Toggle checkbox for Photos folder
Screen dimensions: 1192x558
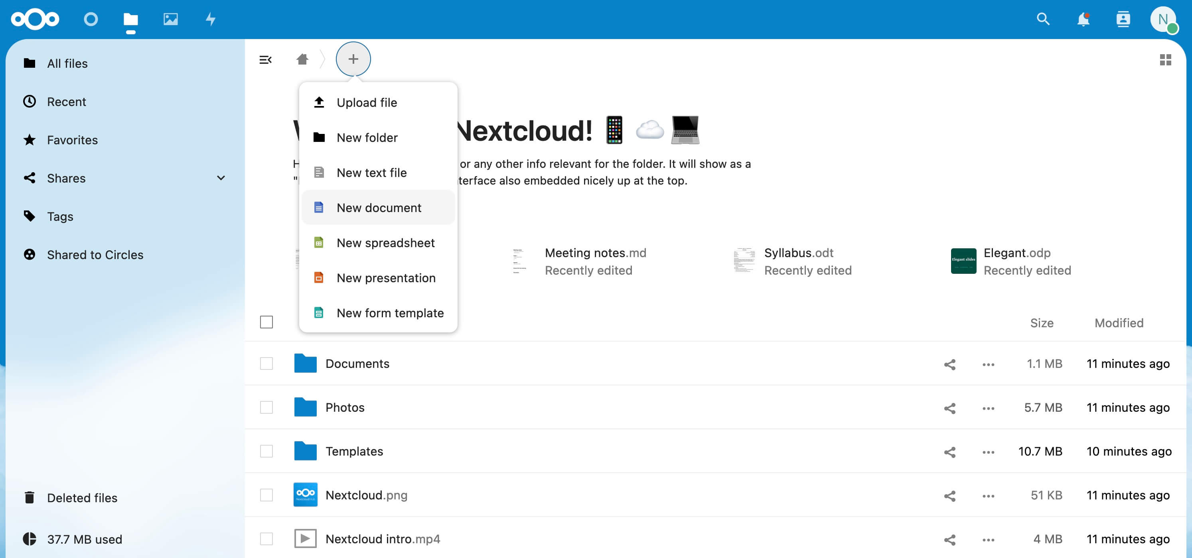click(267, 408)
